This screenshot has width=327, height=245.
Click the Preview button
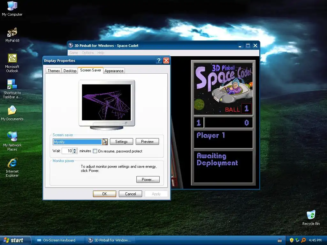(147, 141)
